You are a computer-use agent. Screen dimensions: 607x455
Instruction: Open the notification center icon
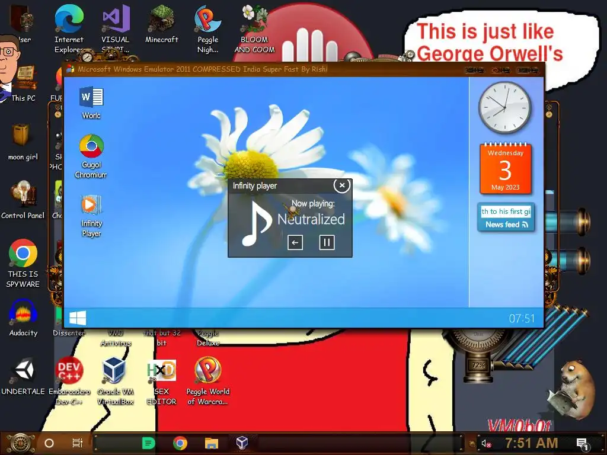click(x=583, y=444)
